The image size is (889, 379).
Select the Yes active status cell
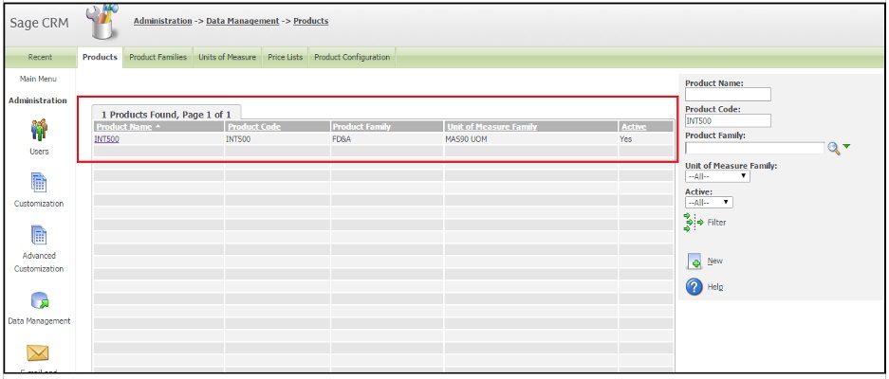coord(646,138)
